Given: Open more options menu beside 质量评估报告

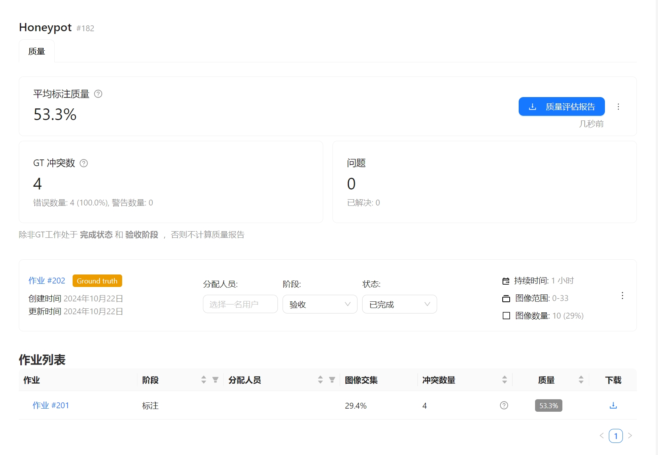Looking at the screenshot, I should (618, 107).
